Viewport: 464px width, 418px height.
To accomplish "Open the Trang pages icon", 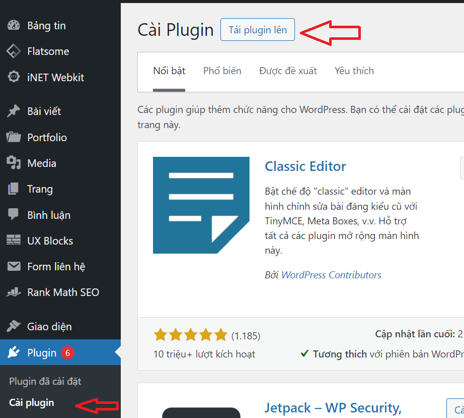I will pyautogui.click(x=14, y=189).
